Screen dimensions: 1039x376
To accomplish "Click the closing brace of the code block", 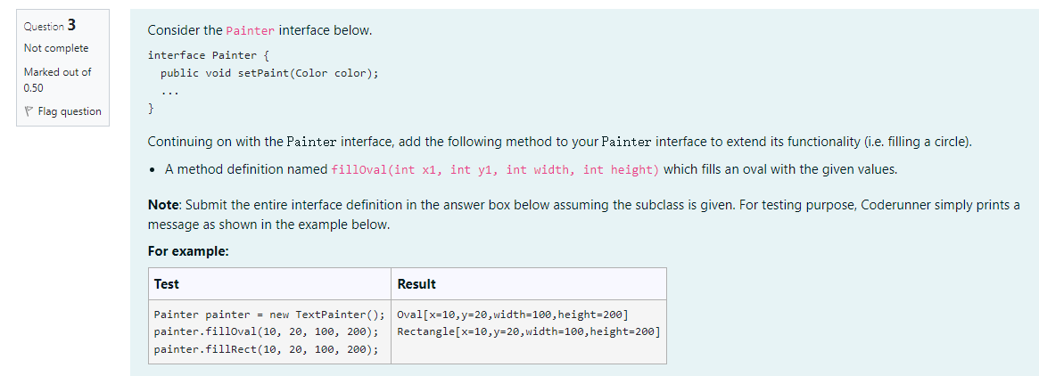I will click(151, 109).
